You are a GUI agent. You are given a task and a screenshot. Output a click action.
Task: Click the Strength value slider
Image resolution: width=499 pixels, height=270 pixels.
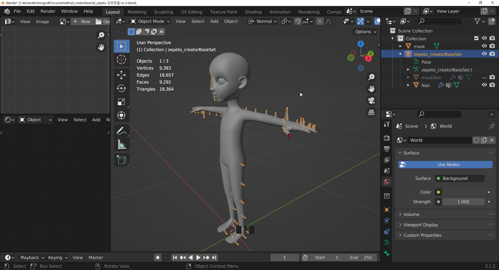point(463,202)
